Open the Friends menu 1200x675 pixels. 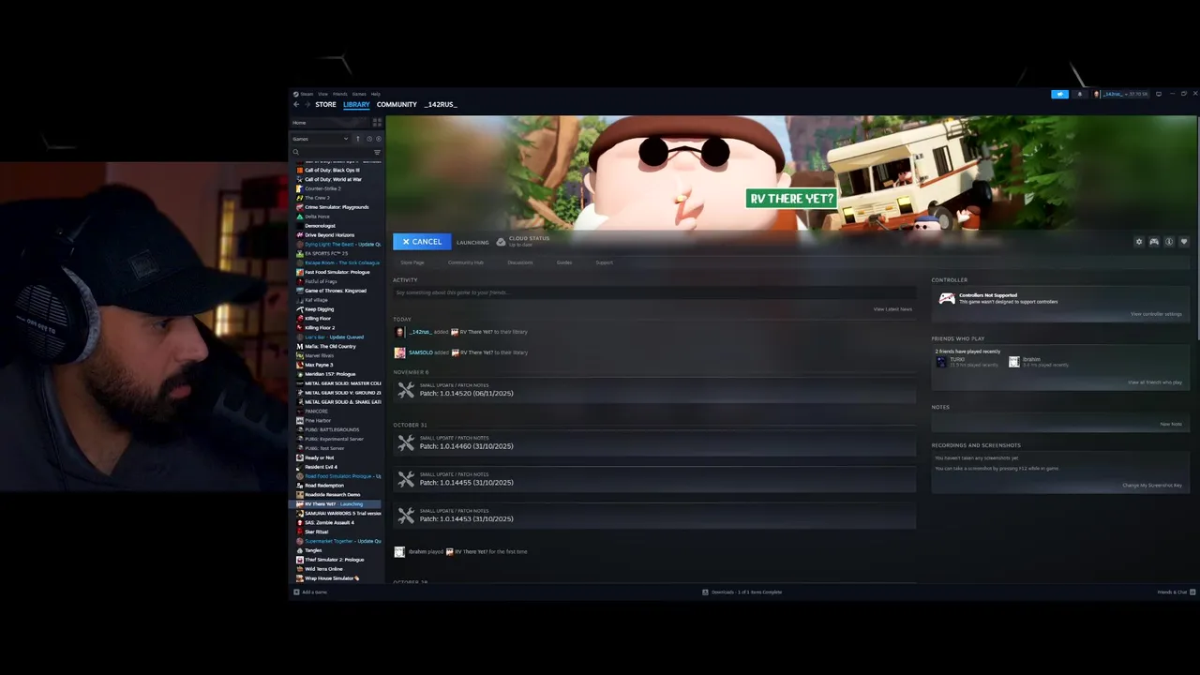click(340, 94)
